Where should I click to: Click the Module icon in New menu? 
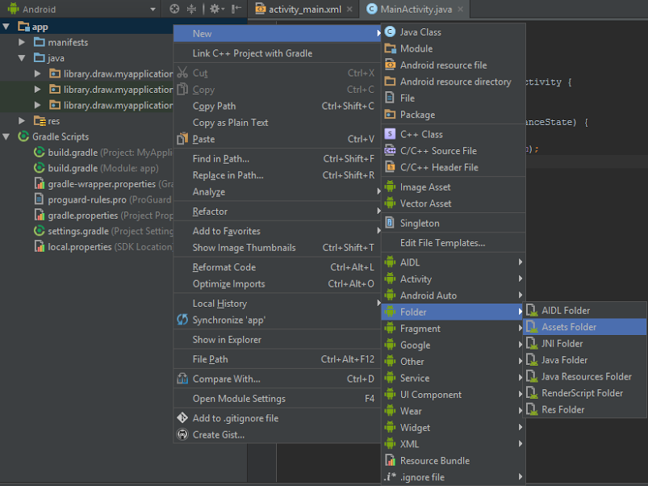[390, 48]
